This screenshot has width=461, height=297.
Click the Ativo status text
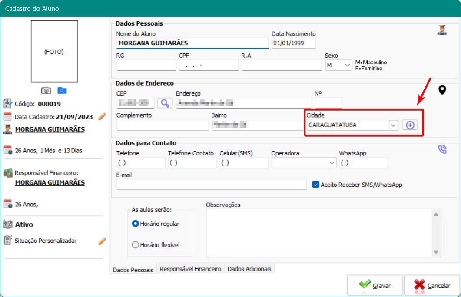pyautogui.click(x=24, y=224)
